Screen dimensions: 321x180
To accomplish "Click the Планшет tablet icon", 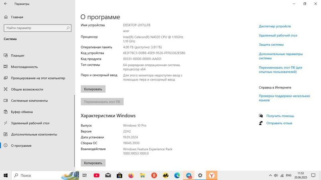I will [x=6, y=55].
